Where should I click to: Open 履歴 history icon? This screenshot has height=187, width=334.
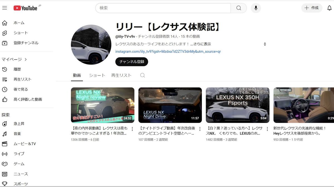pos(4,69)
